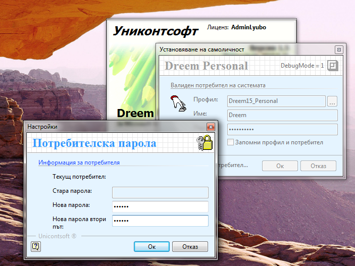Close the Установяване на самоличност window
This screenshot has width=355, height=266.
339,49
